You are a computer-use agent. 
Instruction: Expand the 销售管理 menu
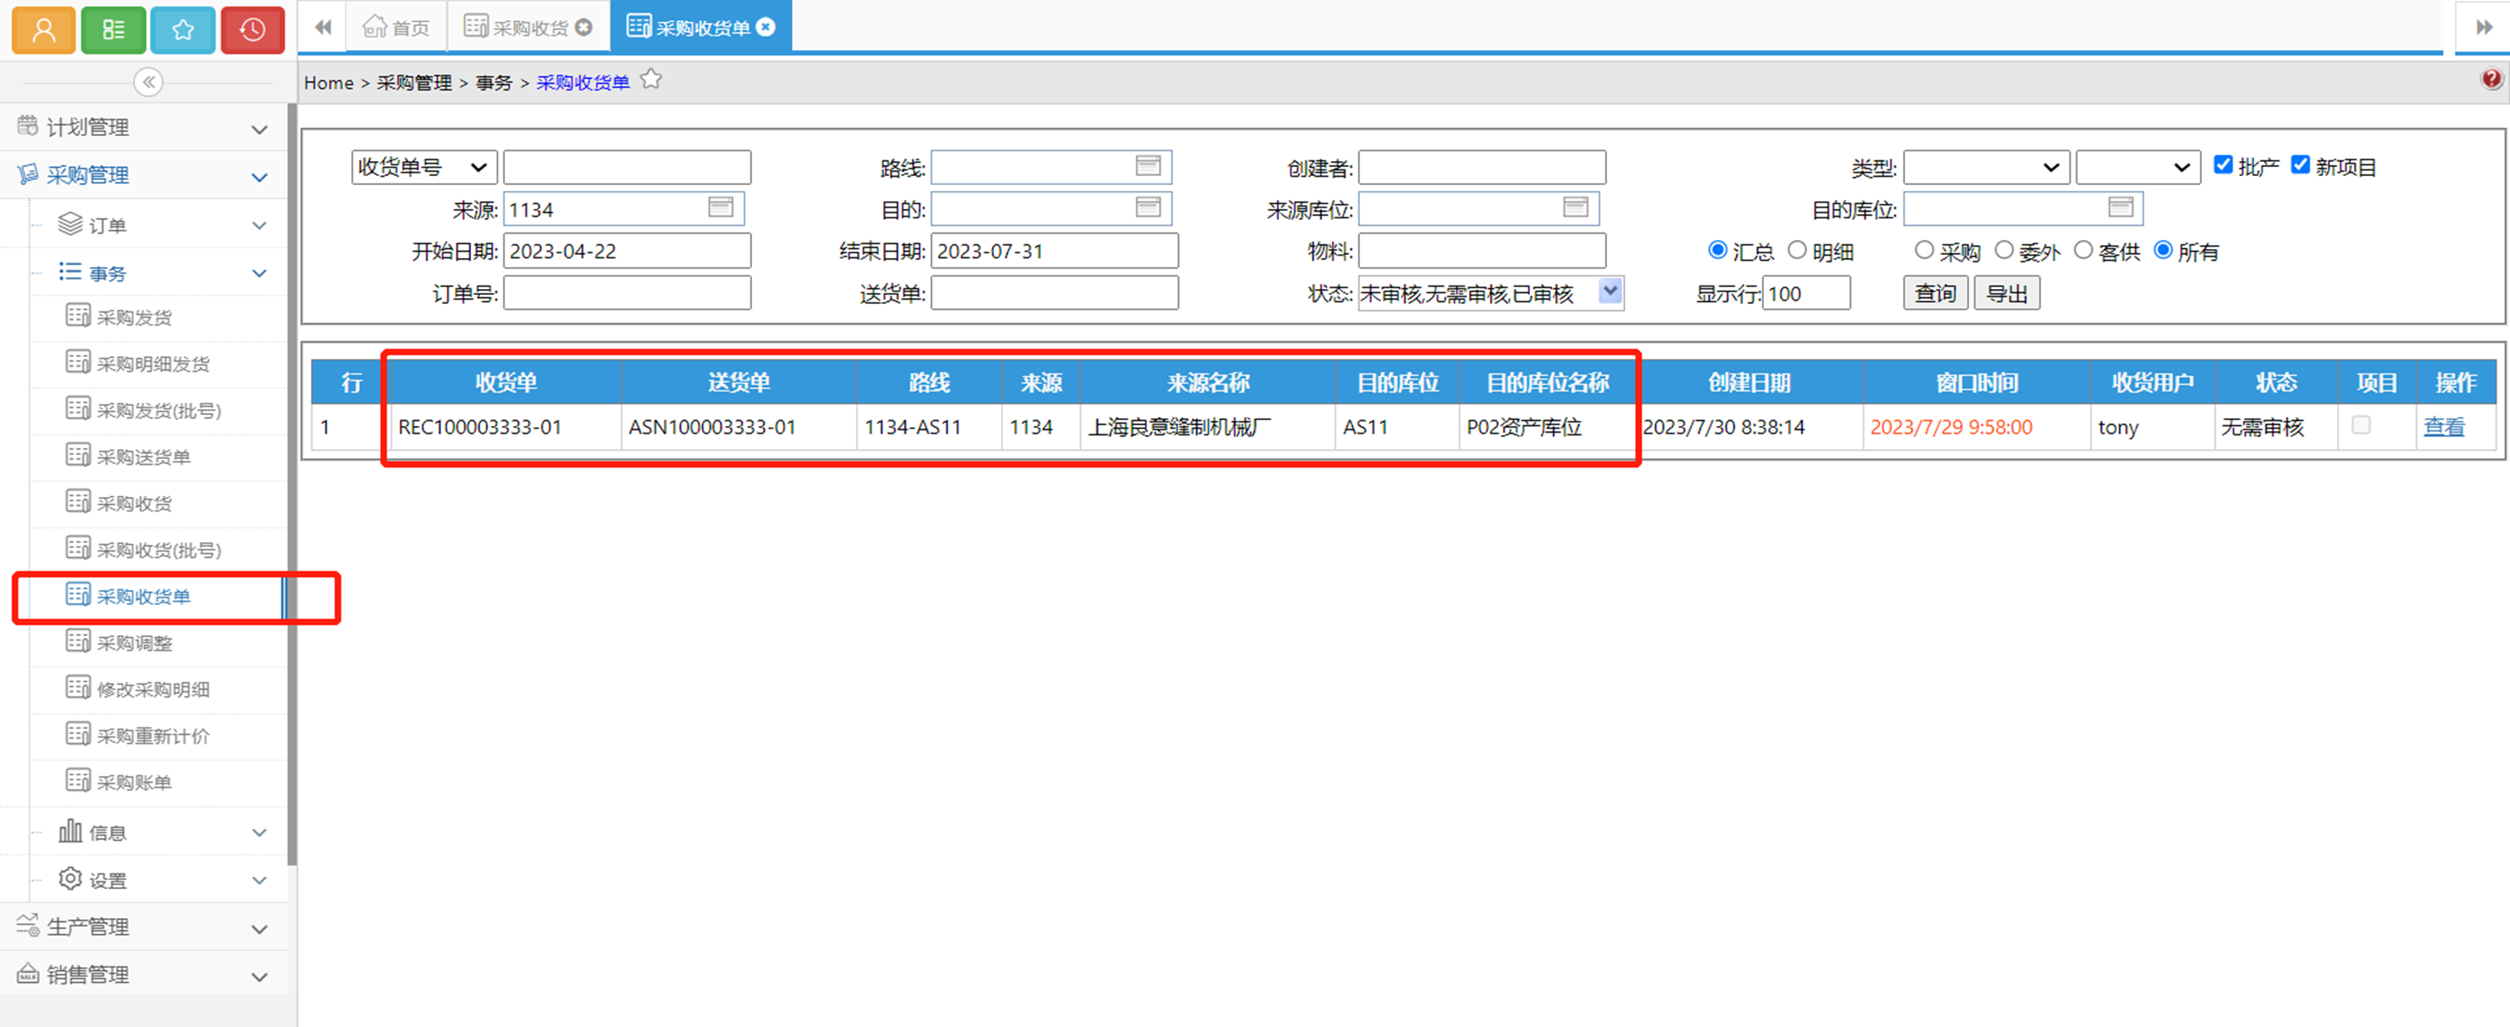[259, 976]
